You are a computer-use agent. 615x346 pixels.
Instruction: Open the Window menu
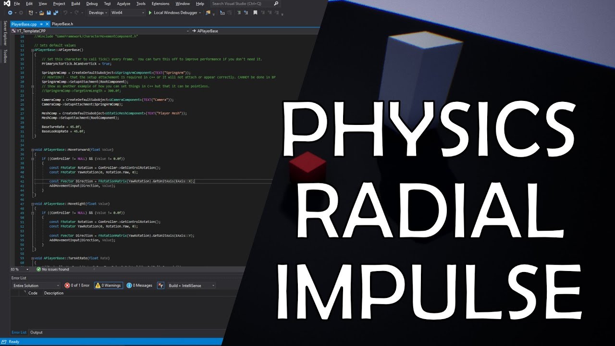tap(183, 3)
